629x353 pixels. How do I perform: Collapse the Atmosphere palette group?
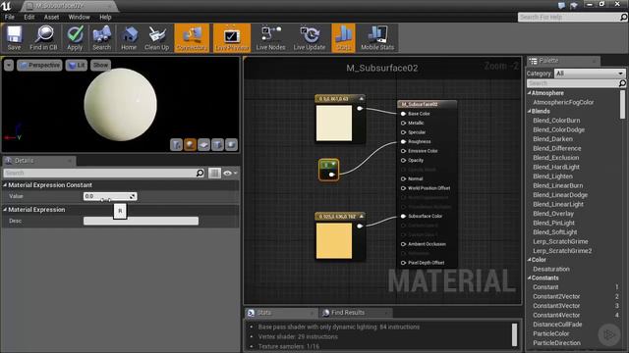(529, 93)
